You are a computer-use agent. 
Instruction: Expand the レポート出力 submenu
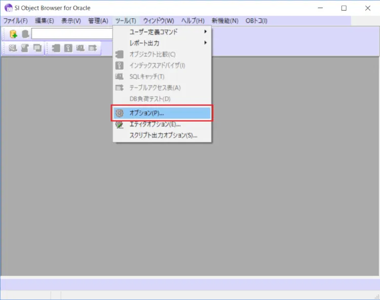point(162,43)
